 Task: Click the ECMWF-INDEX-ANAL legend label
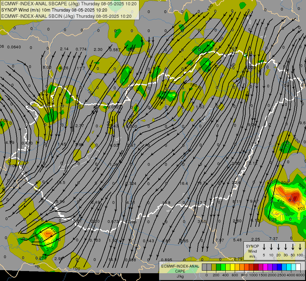click(x=180, y=266)
